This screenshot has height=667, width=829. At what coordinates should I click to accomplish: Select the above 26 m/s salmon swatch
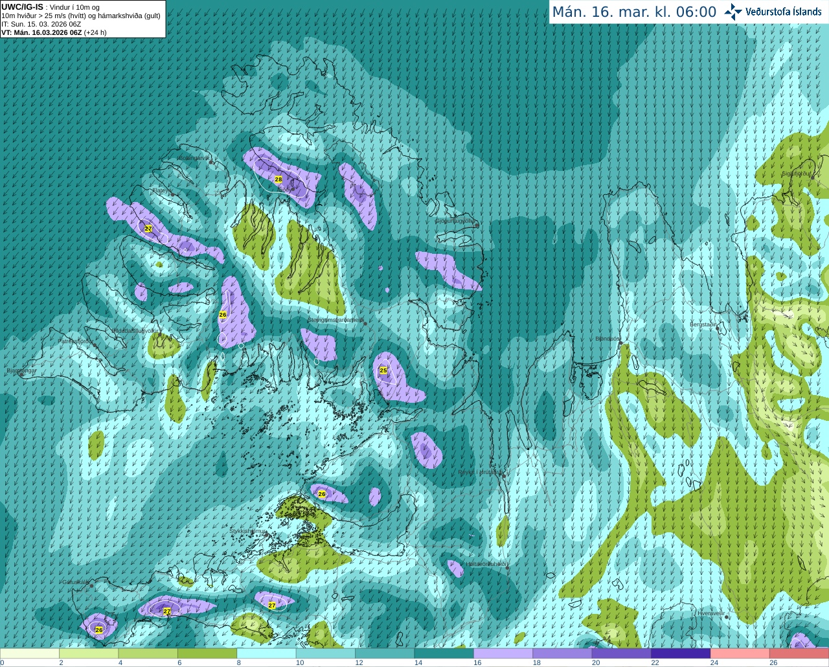[799, 653]
